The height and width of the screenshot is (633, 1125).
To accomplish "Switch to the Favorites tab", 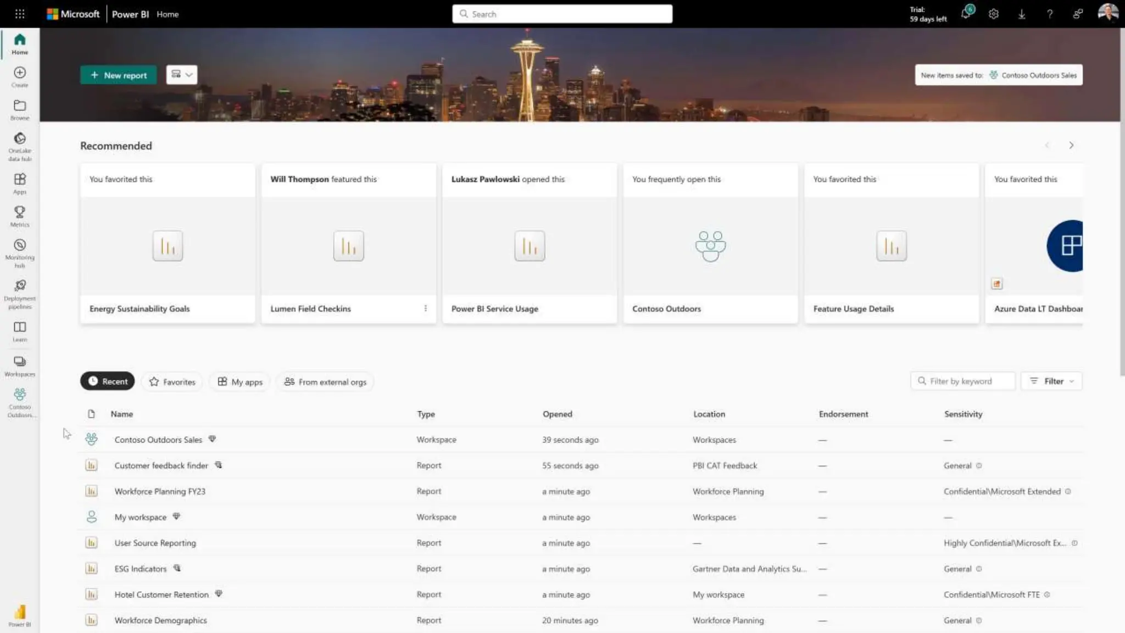I will [x=172, y=382].
